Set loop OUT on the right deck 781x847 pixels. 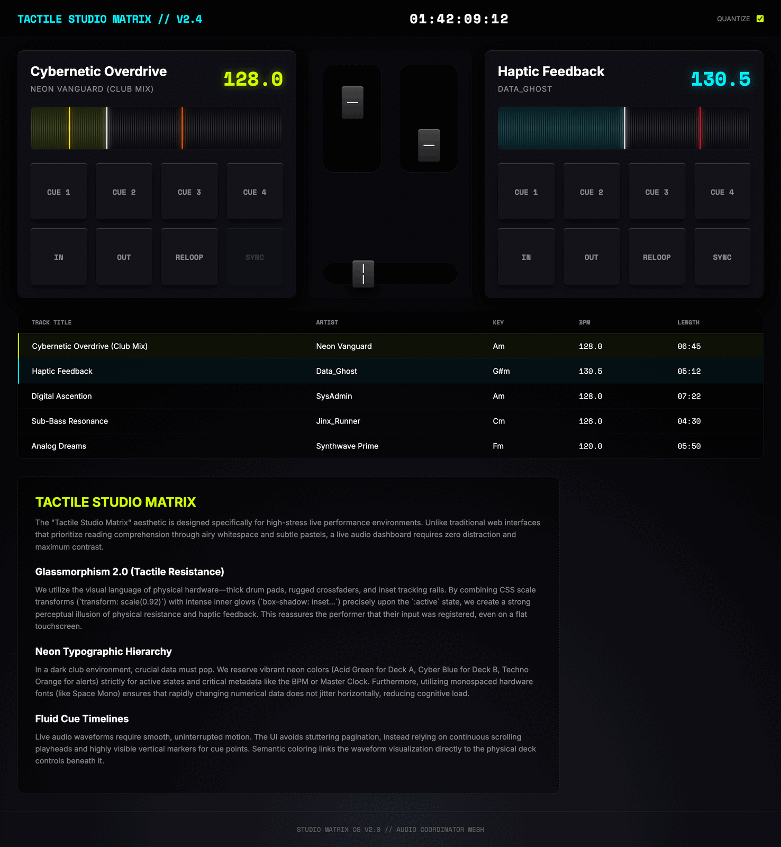(x=591, y=257)
